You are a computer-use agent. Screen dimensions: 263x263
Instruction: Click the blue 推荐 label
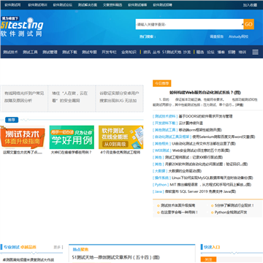(12, 120)
